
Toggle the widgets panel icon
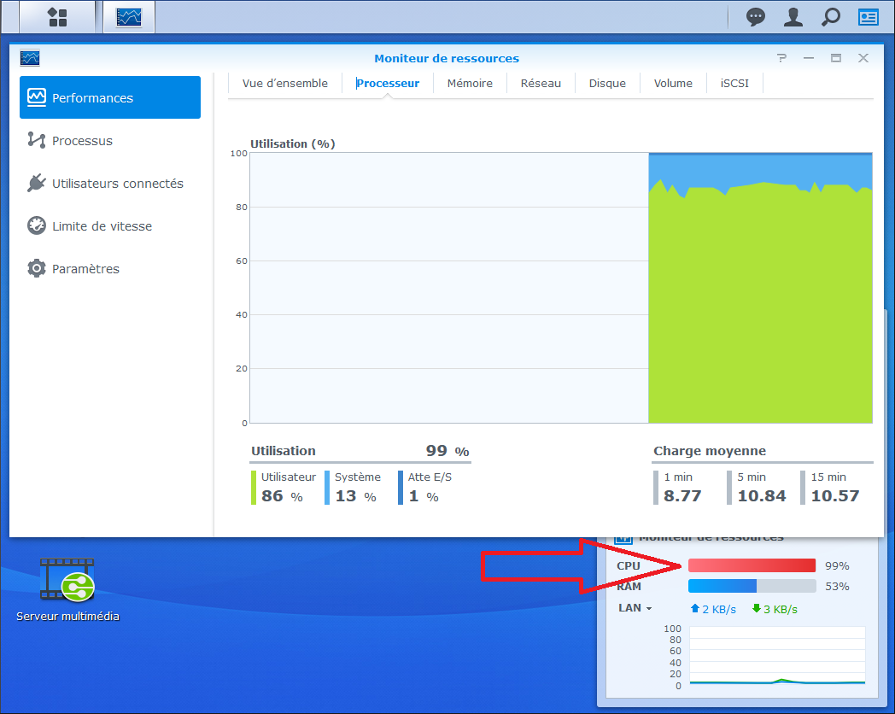869,17
